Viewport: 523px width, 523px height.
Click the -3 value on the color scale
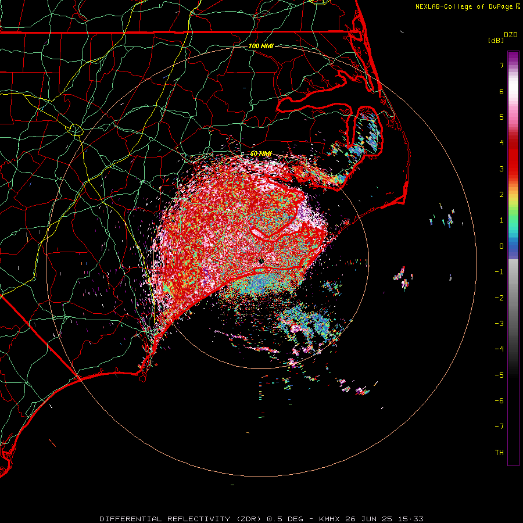[499, 324]
